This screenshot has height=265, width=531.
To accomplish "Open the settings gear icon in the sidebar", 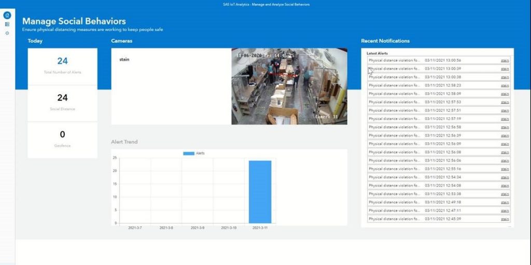I will click(x=7, y=33).
